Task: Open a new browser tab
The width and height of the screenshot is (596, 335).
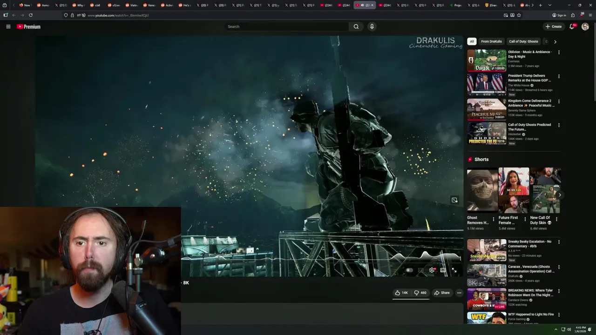Action: 540,5
